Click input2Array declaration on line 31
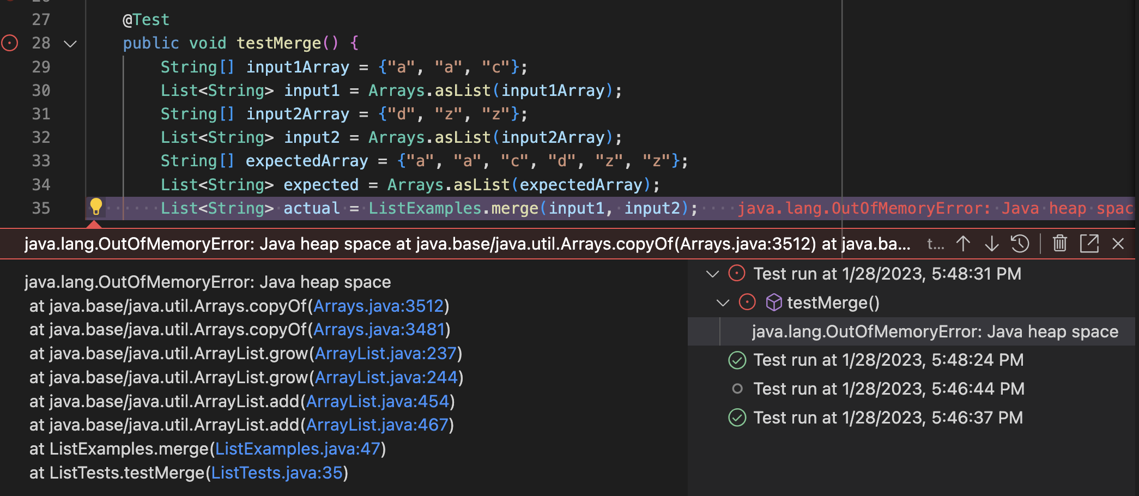Viewport: 1139px width, 496px height. (x=298, y=114)
